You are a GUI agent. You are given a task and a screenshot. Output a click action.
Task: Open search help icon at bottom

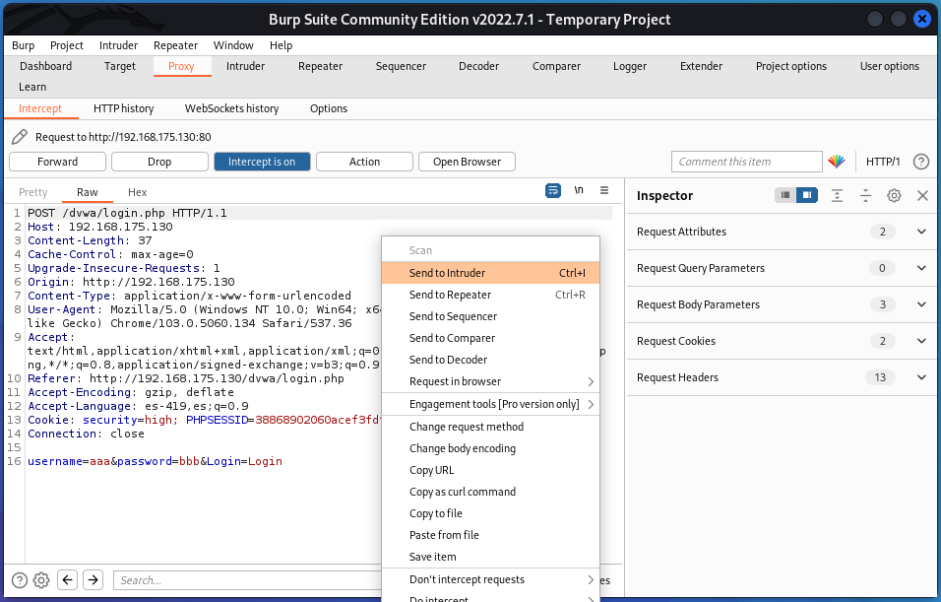point(20,580)
